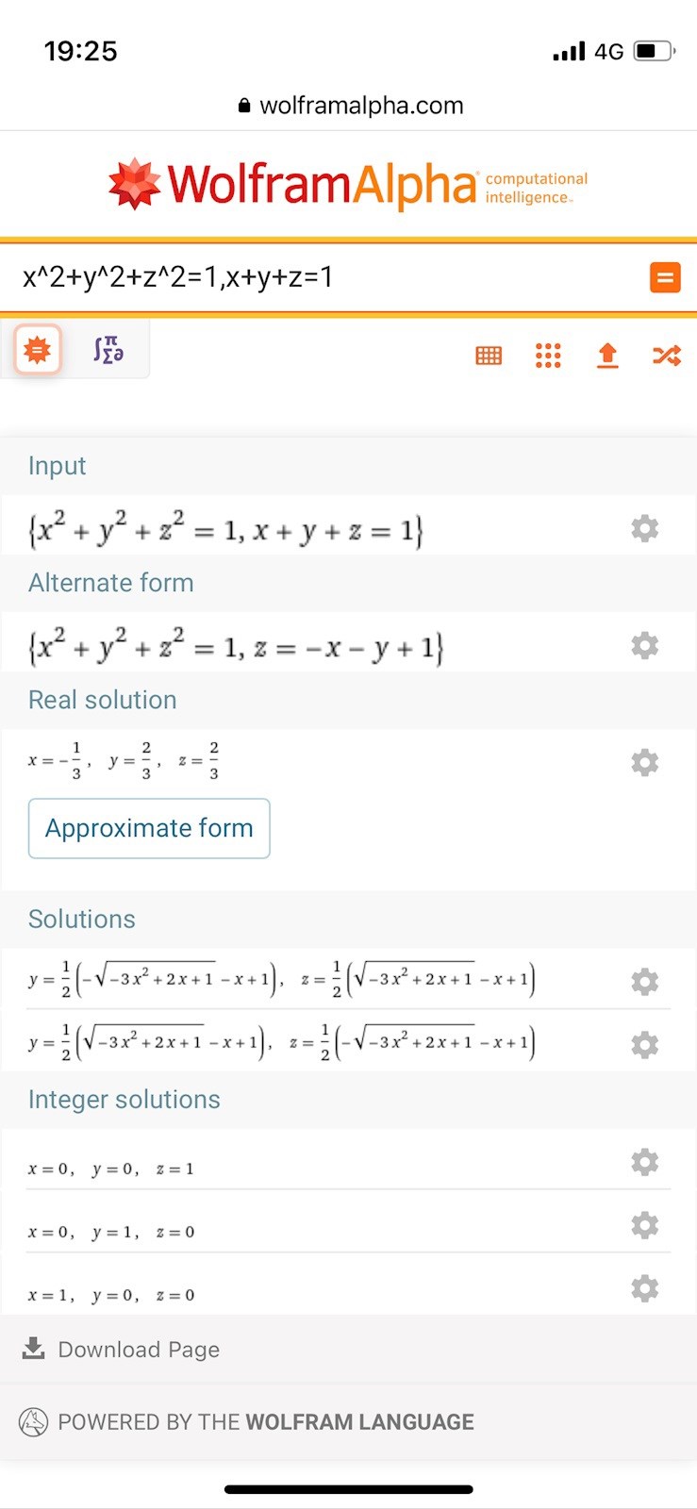697x1509 pixels.
Task: Open gear for second Solutions row
Action: coord(645,1044)
